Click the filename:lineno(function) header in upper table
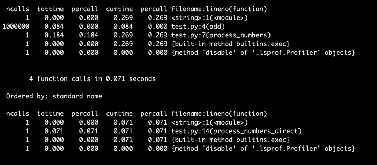 (219, 9)
